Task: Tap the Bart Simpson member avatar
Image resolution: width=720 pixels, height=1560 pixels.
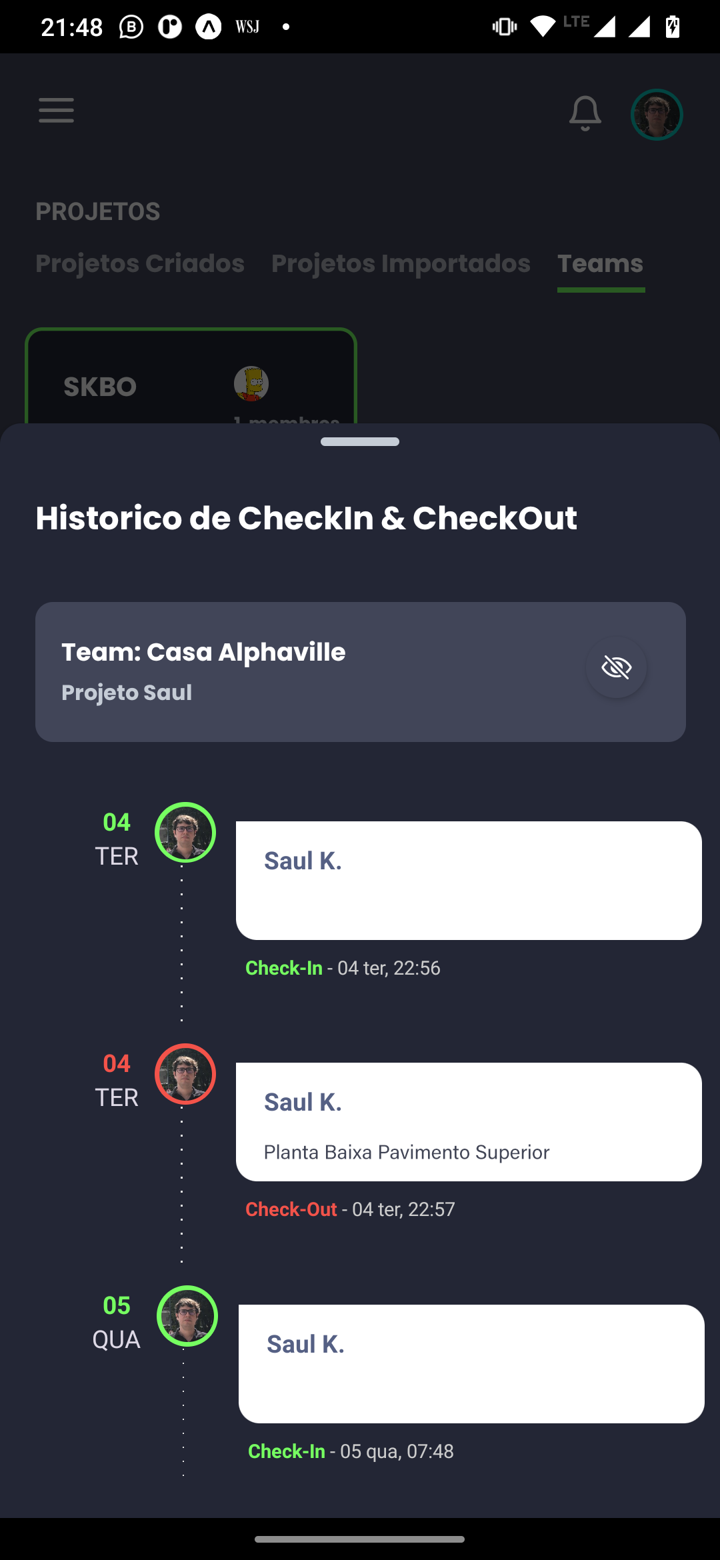Action: click(x=251, y=383)
